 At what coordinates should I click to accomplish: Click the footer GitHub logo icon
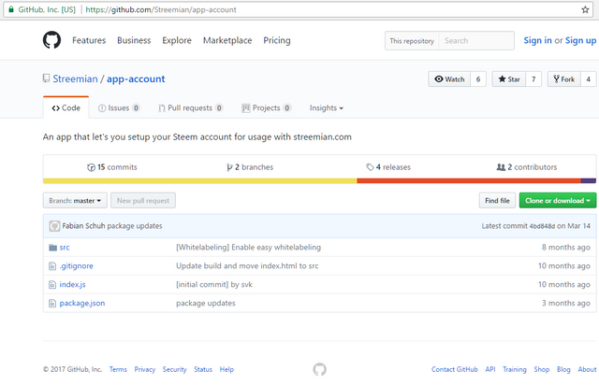[320, 369]
